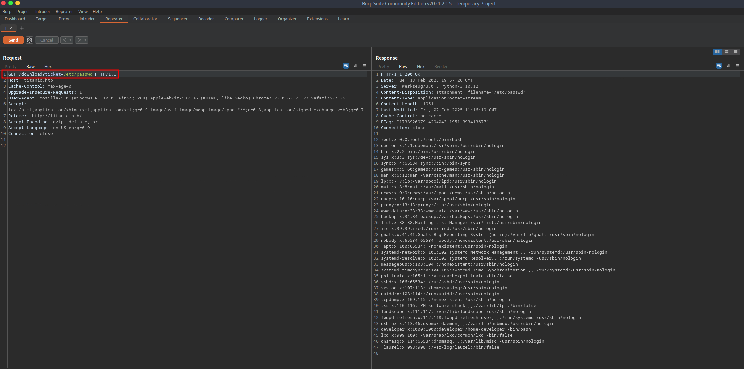Expand the back history dropdown arrow
Screen dimensions: 744x369
pyautogui.click(x=70, y=40)
